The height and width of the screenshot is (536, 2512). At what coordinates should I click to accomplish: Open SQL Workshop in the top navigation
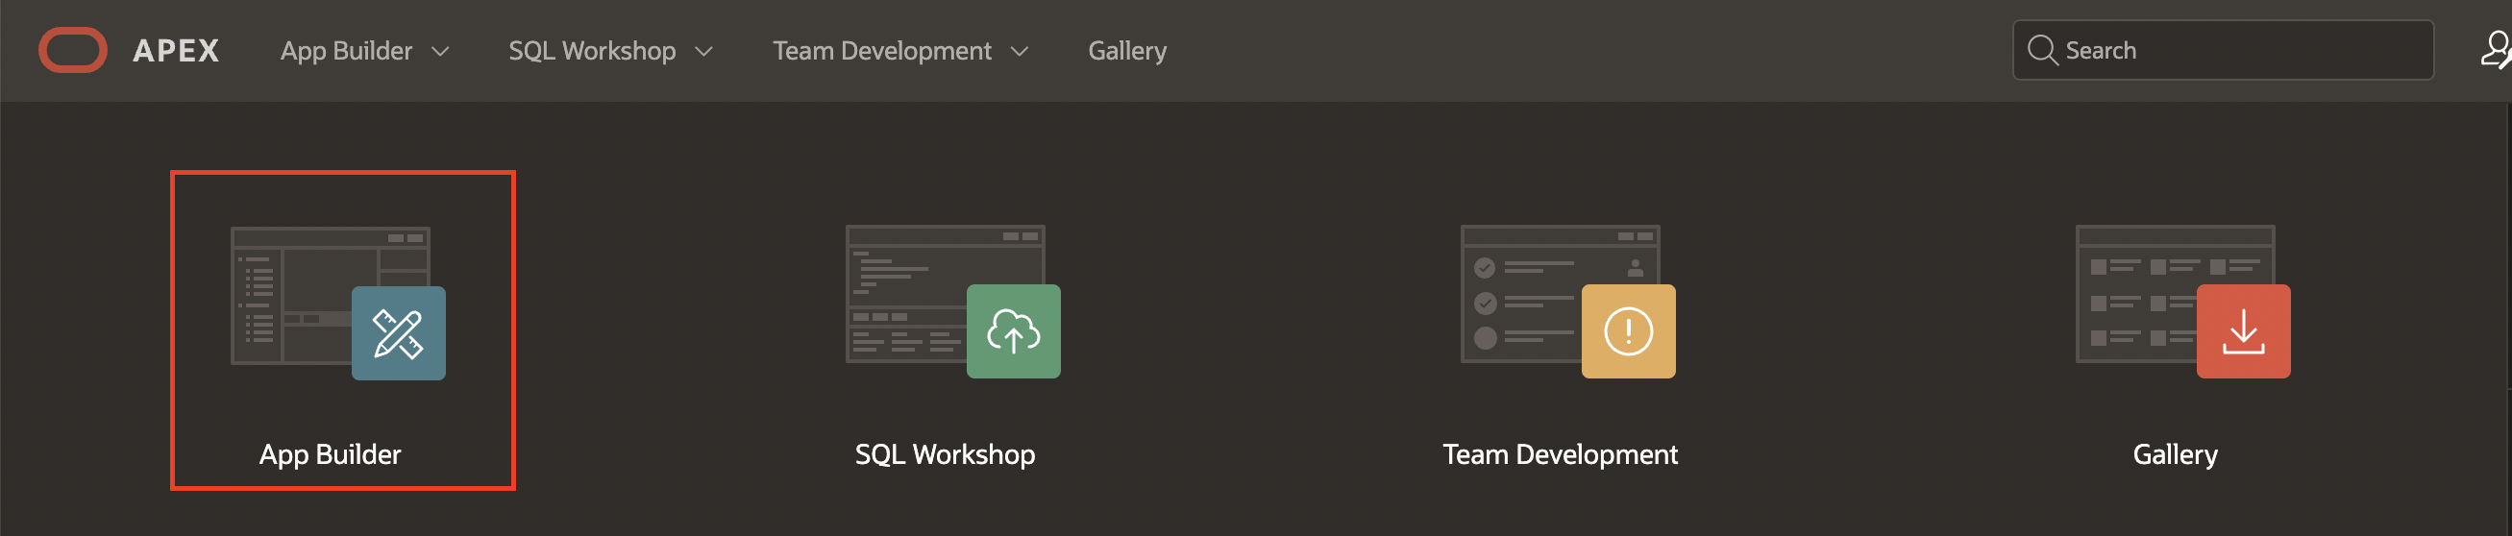(592, 51)
